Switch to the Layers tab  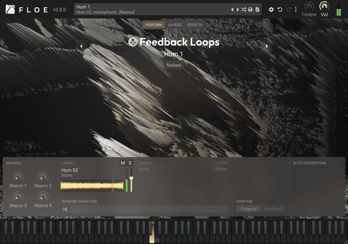coord(175,25)
